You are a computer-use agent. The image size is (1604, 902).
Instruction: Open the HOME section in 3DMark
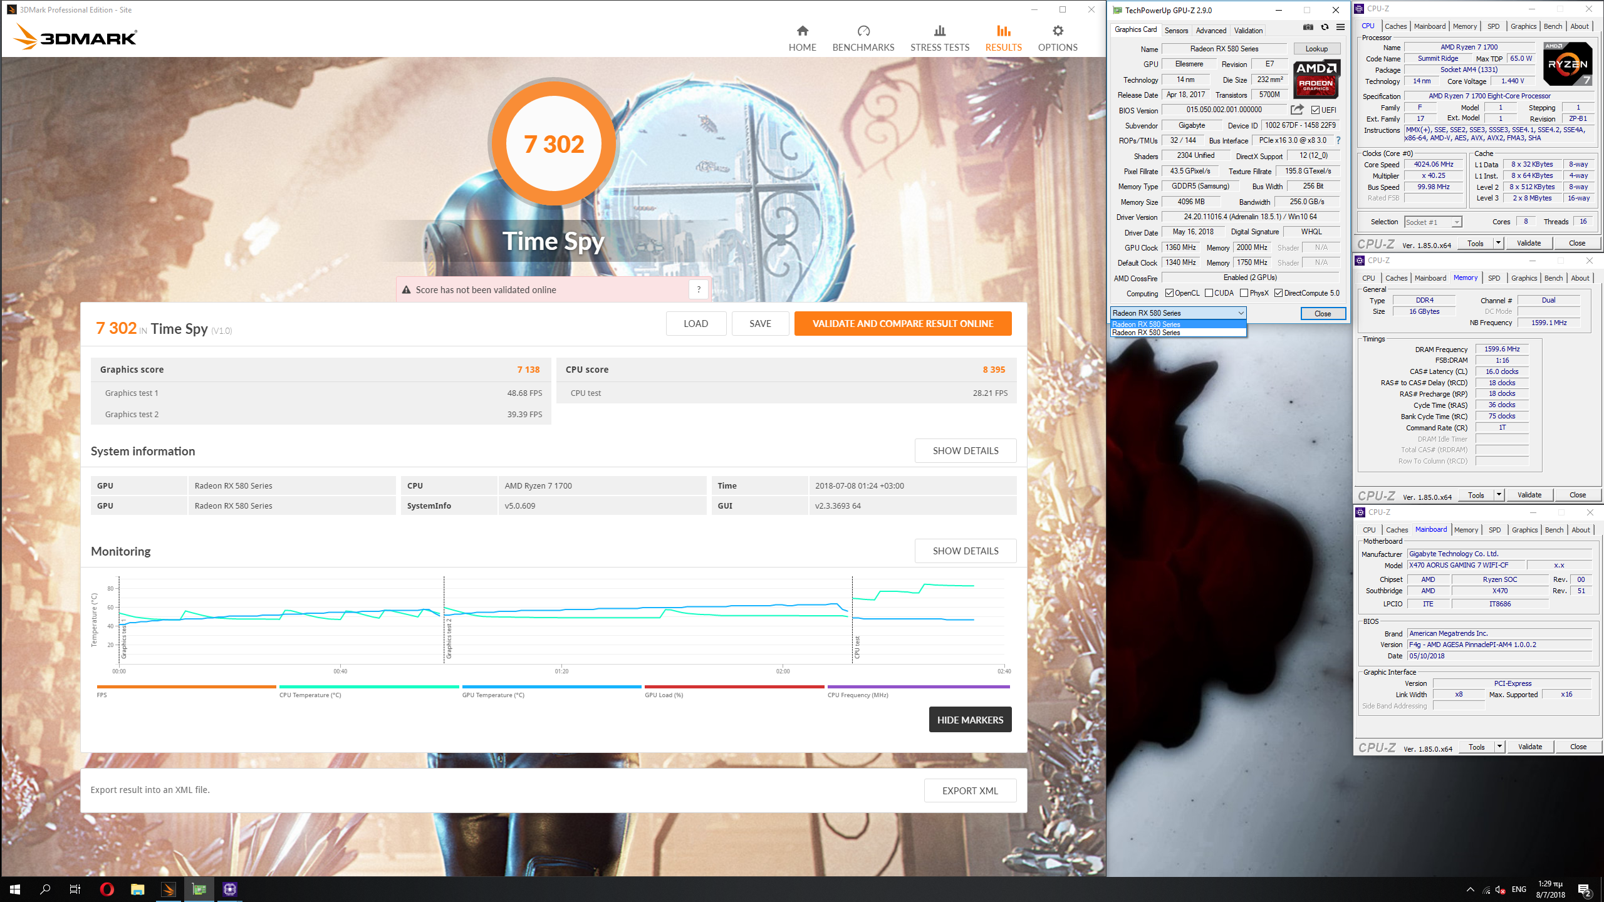click(x=802, y=38)
